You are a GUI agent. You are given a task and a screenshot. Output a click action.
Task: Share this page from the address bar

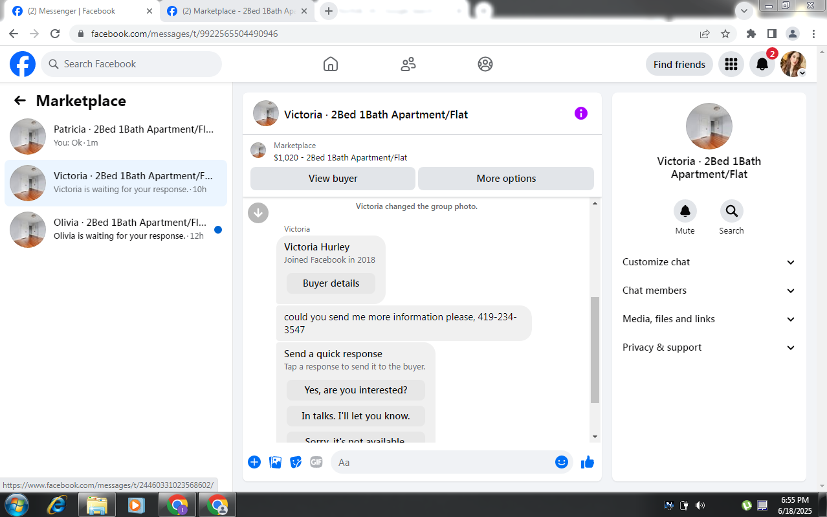[705, 34]
